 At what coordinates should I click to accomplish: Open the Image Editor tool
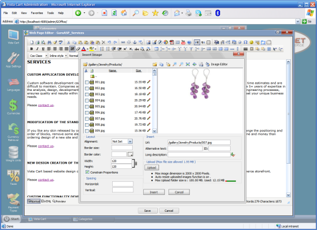217,65
